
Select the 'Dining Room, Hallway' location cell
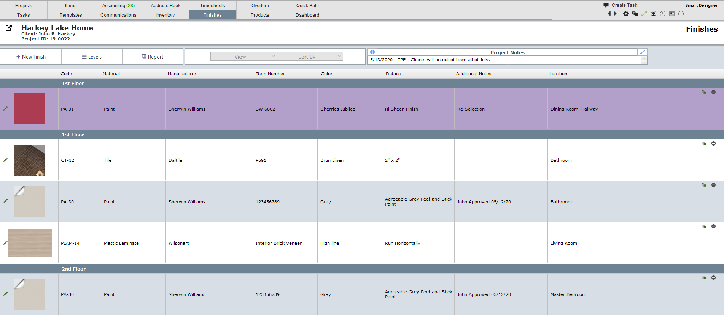coord(591,109)
